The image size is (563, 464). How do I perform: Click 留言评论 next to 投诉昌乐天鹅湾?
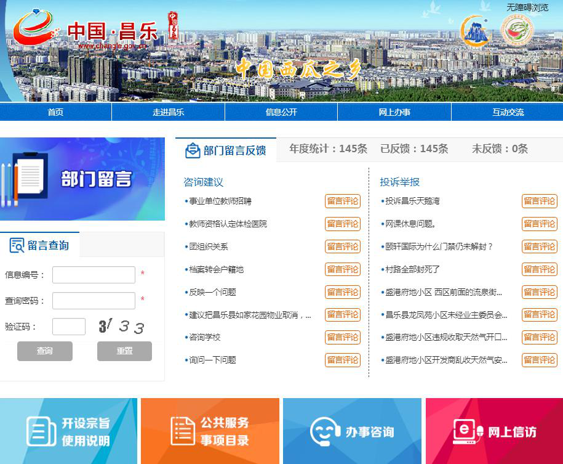[x=539, y=201]
